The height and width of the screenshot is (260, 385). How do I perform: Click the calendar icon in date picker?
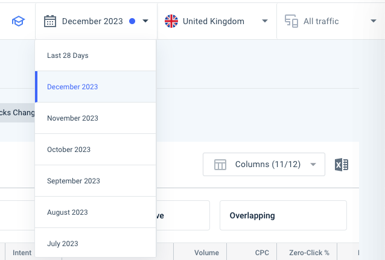[50, 21]
